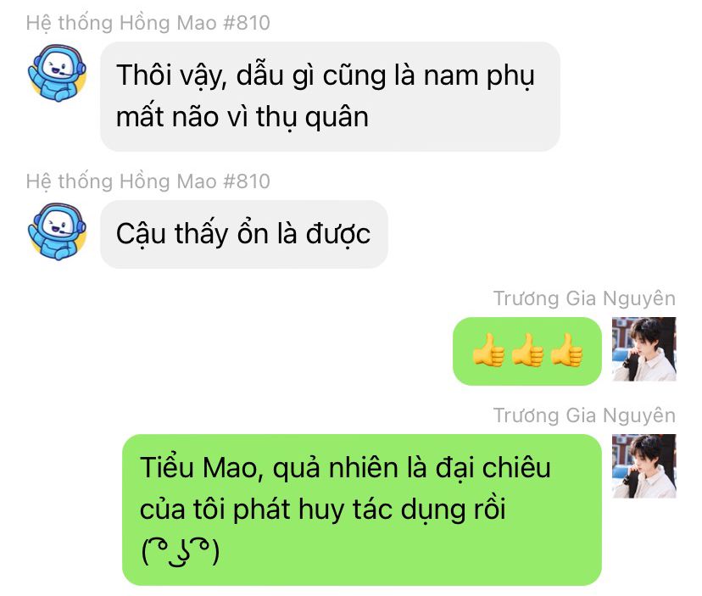702x596 pixels.
Task: Click "Trương Gia Nguyên" name above last message
Action: 584,415
